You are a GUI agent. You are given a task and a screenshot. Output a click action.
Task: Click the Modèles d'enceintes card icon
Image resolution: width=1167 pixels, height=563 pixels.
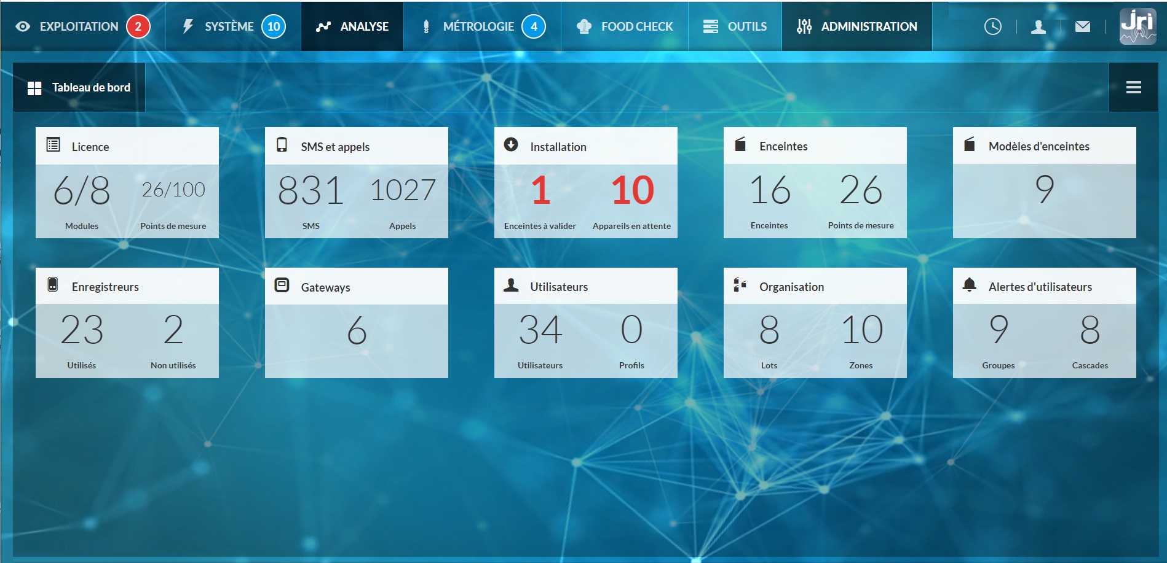coord(970,144)
